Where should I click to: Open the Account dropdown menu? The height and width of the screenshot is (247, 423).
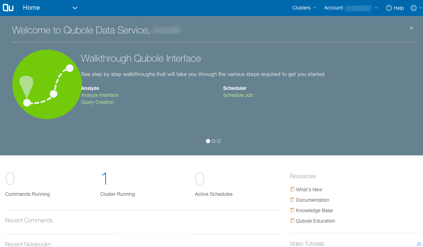pos(351,8)
